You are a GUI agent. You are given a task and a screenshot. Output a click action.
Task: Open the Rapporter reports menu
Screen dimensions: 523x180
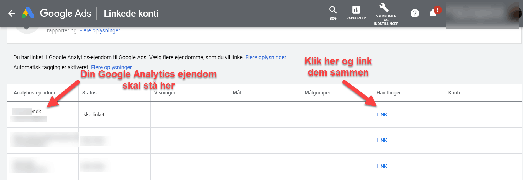356,13
